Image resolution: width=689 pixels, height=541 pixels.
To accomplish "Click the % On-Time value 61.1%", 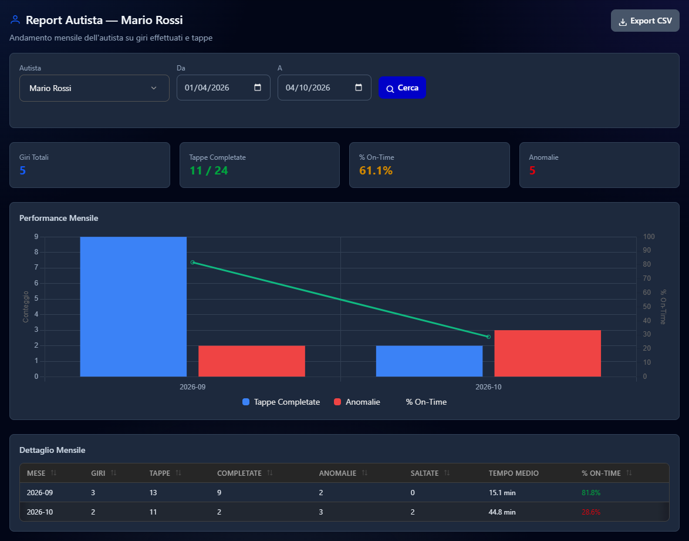I will point(376,171).
